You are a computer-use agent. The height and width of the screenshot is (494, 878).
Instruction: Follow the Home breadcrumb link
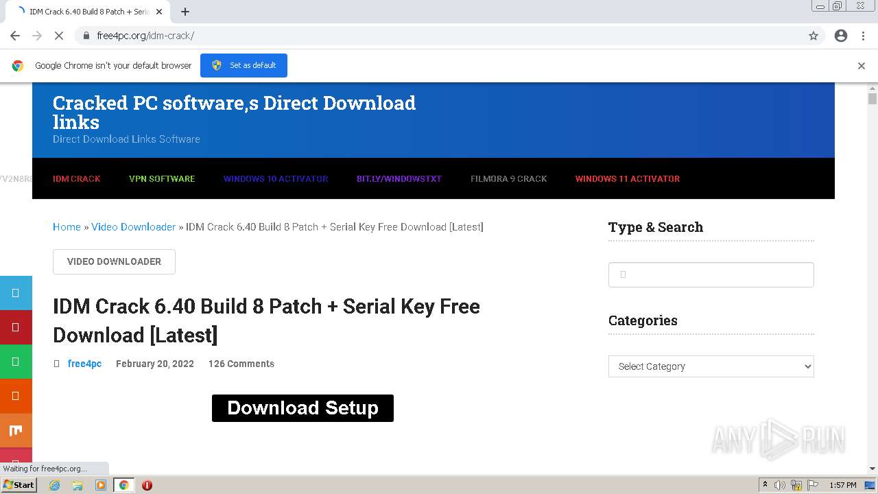pos(67,227)
